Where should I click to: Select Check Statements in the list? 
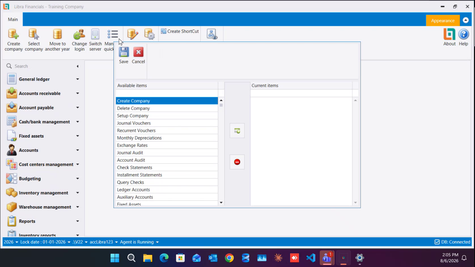point(167,167)
